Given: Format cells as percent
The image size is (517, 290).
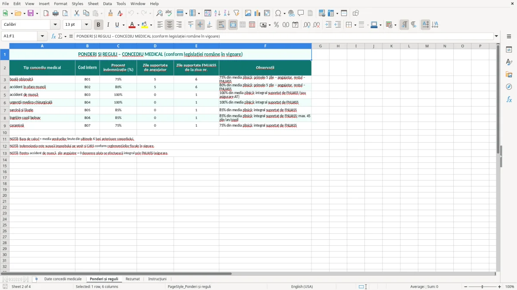Looking at the screenshot, I should 277,24.
